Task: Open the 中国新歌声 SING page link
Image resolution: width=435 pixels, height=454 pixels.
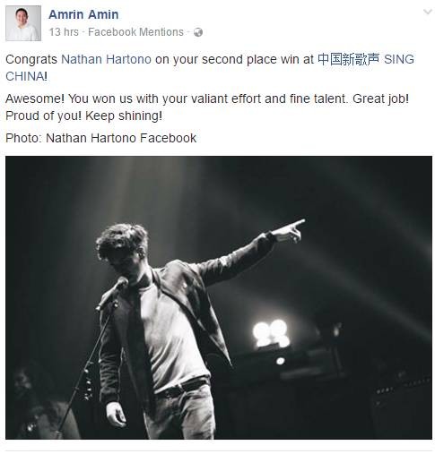Action: [366, 59]
